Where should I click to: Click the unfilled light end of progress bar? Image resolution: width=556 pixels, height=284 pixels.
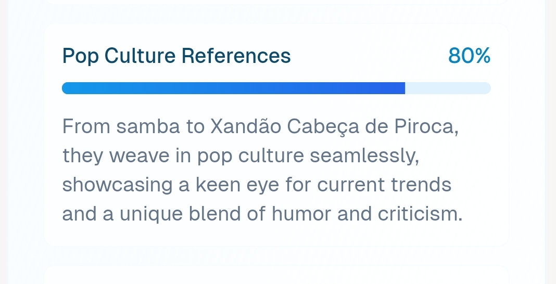(448, 88)
